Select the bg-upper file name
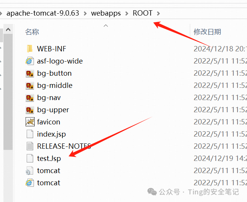The width and height of the screenshot is (247, 202). [x=53, y=110]
